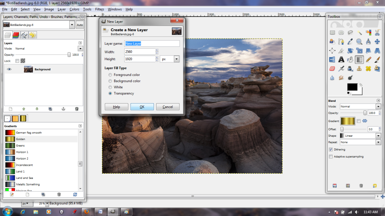Screen dimensions: 385x216
Task: Select the Dodge/Burn tool
Action: pos(350,78)
